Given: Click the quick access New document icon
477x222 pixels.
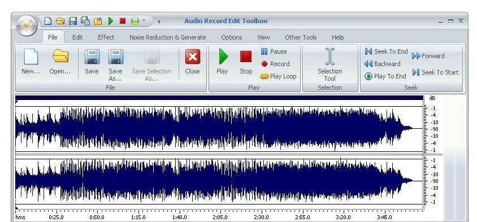Looking at the screenshot, I should coord(48,21).
